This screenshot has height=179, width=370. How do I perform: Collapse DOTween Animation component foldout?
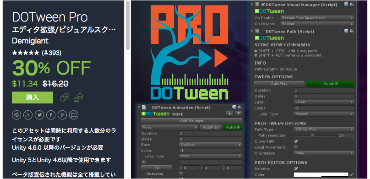139,108
